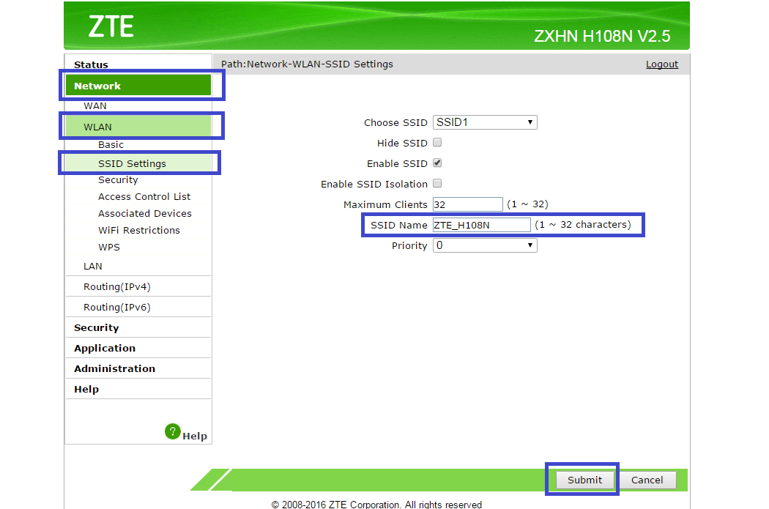Tick Enable SSID Isolation checkbox

click(x=437, y=183)
